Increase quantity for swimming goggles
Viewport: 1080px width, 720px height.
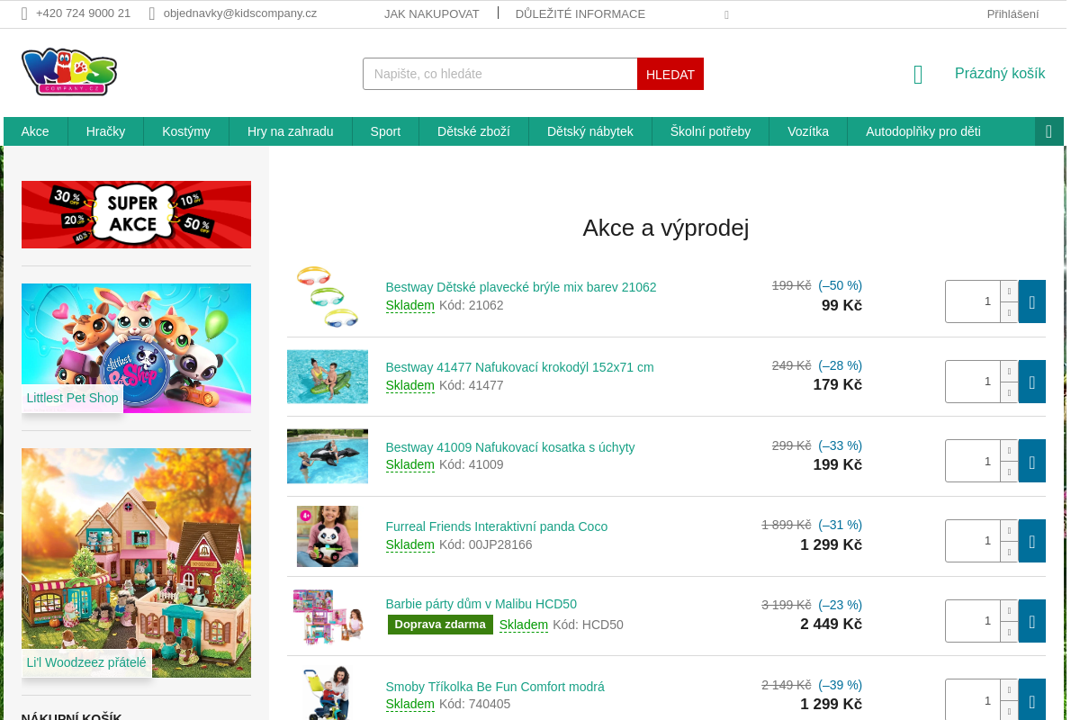click(x=1009, y=292)
